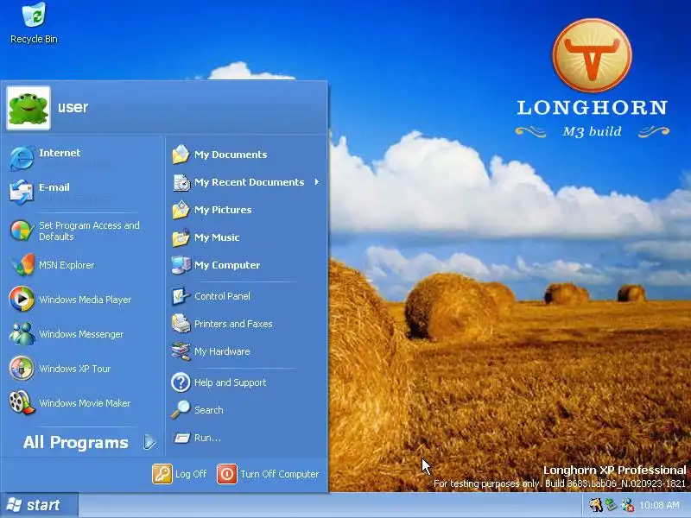This screenshot has height=518, width=691.
Task: Click the My Computer monitor icon
Action: click(x=181, y=265)
